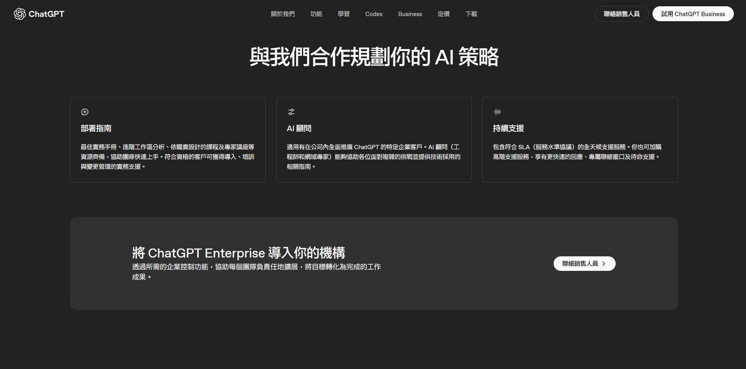This screenshot has width=746, height=369.
Task: Open the 關於我們 menu
Action: pyautogui.click(x=283, y=14)
